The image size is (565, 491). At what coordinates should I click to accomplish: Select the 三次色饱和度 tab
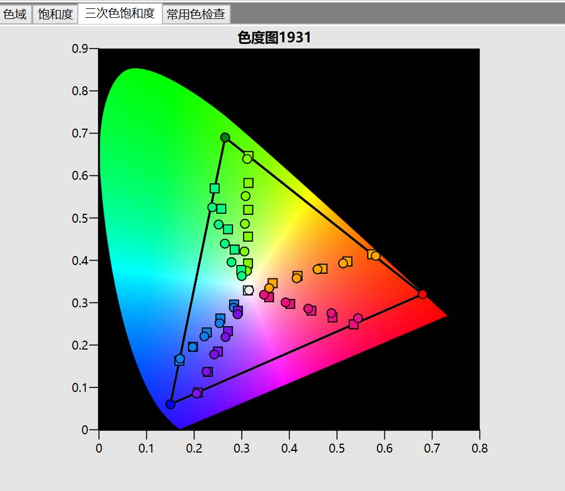(120, 13)
